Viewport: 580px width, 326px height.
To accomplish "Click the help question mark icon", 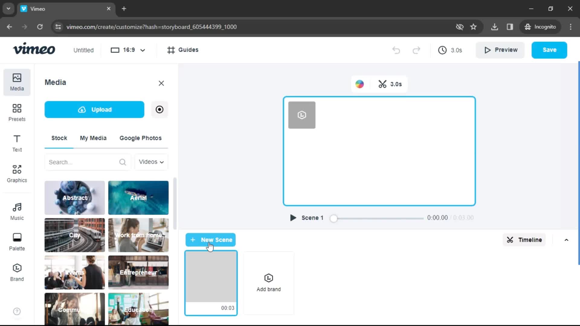I will point(17,311).
